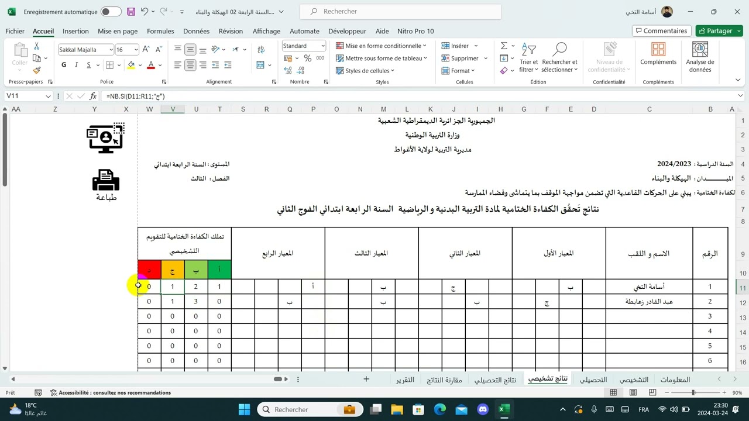This screenshot has width=749, height=421.
Task: Click the save diskette icon in title bar
Action: (130, 12)
